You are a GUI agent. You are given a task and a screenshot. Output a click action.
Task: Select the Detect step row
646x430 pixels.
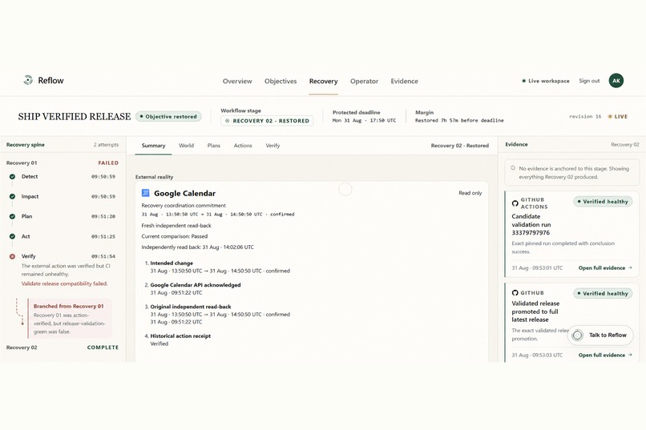tap(63, 176)
